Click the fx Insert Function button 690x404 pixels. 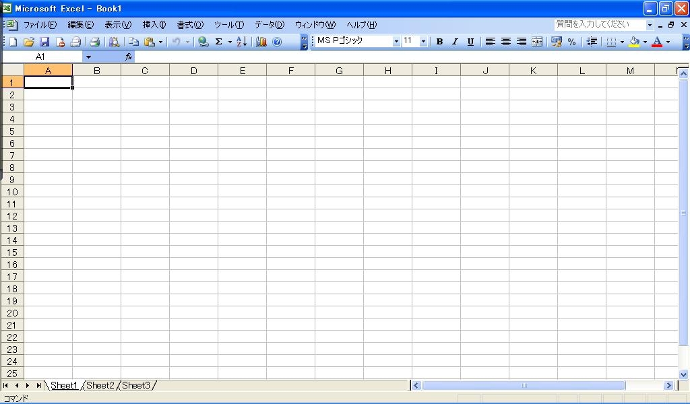(129, 57)
